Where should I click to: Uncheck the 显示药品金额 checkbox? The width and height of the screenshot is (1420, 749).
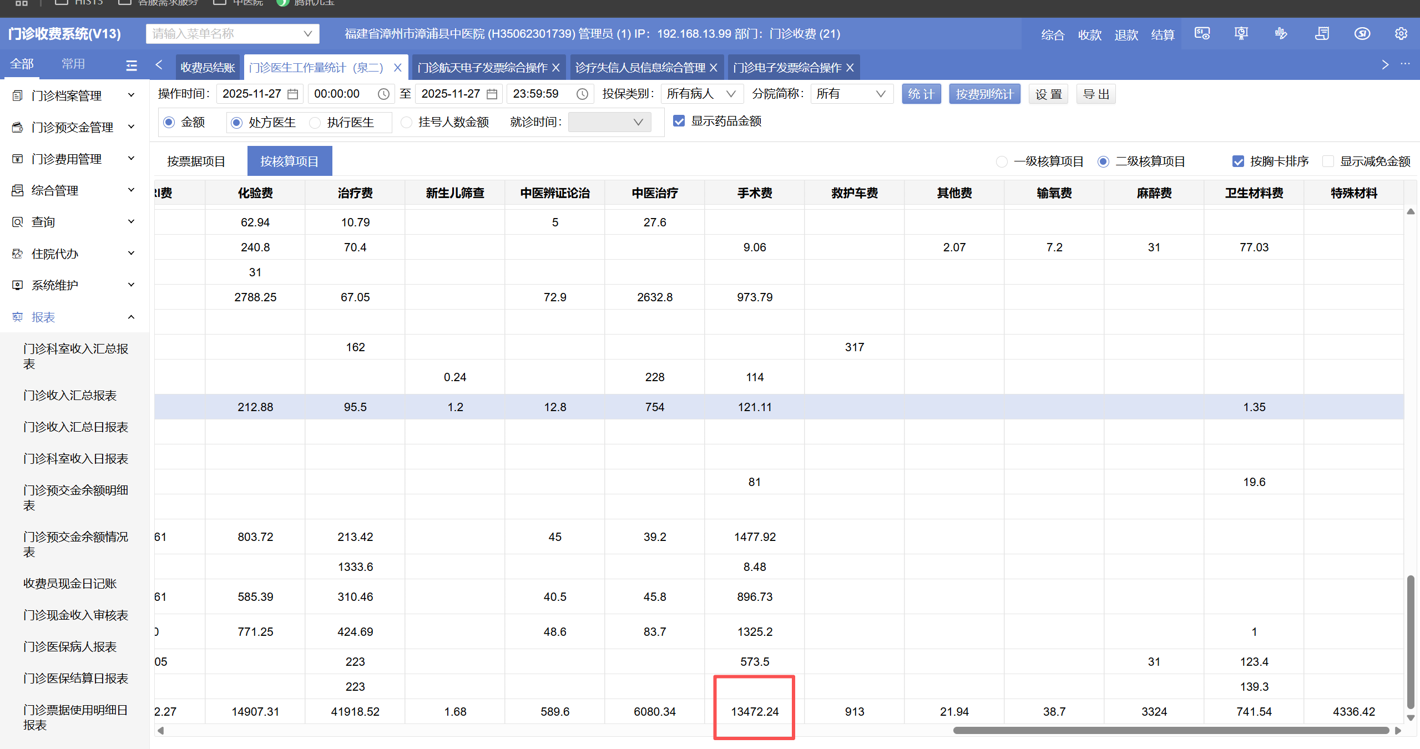tap(679, 121)
